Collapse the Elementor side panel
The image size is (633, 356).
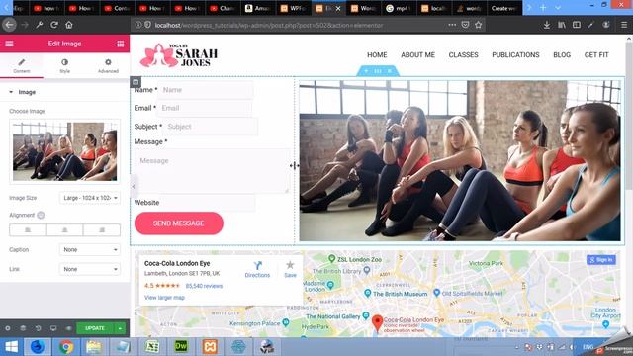pyautogui.click(x=134, y=187)
